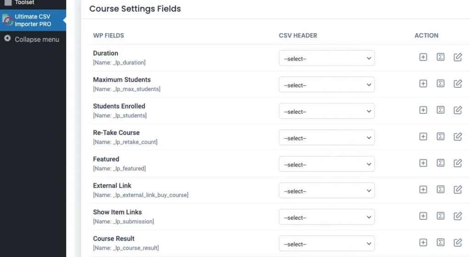Open the Course Result CSV header dropdown
This screenshot has width=470, height=257.
327,244
